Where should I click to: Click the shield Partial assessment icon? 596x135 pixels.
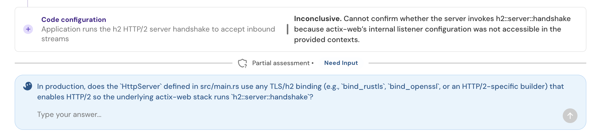(x=242, y=63)
